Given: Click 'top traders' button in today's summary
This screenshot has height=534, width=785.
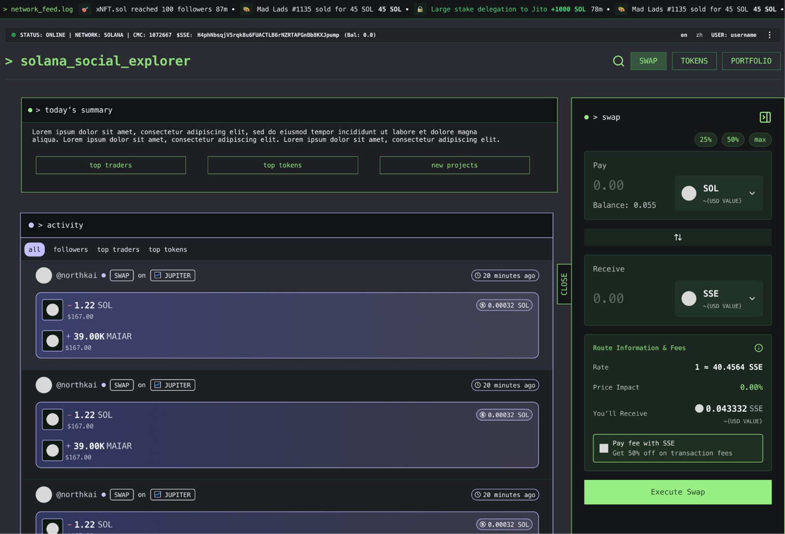Looking at the screenshot, I should pos(111,165).
